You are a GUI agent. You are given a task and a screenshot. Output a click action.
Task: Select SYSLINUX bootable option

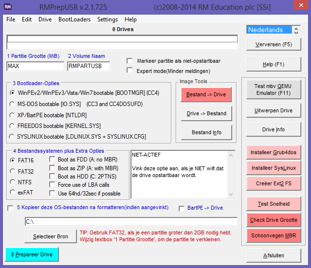click(13, 136)
